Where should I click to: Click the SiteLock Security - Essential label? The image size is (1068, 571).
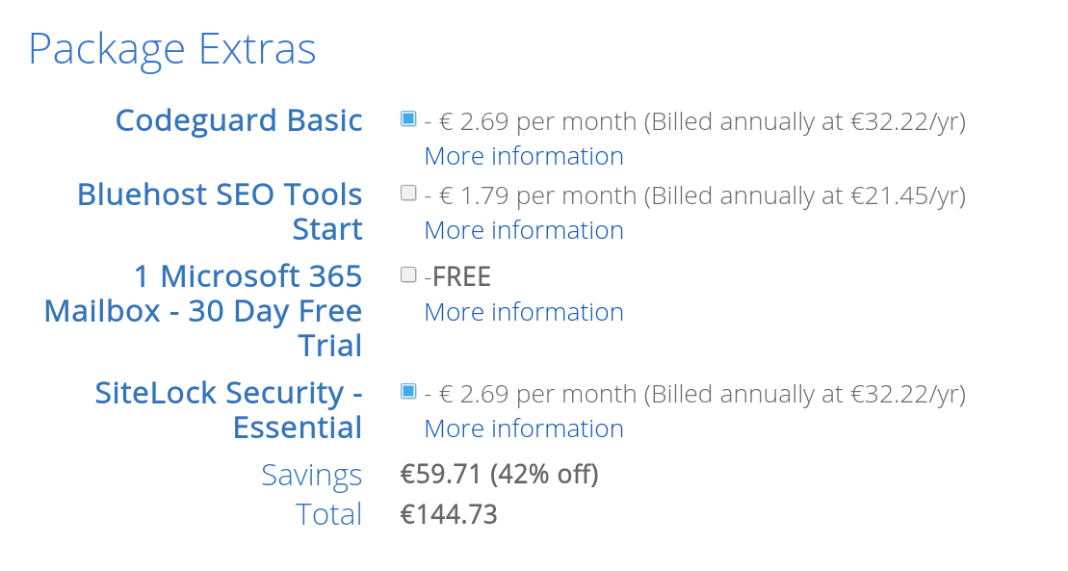[228, 410]
